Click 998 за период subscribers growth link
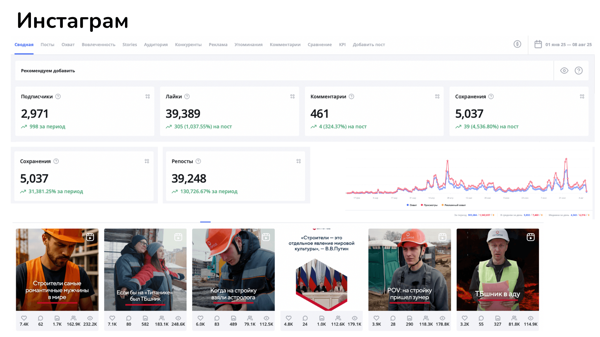Screen dimensions: 600x337 click(47, 127)
